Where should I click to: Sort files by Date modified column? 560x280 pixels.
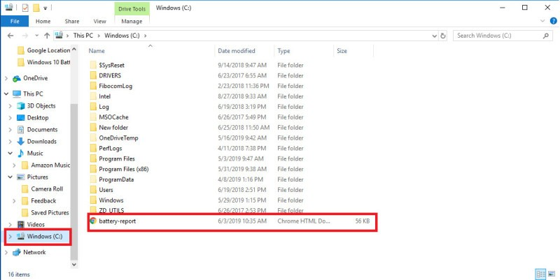237,51
